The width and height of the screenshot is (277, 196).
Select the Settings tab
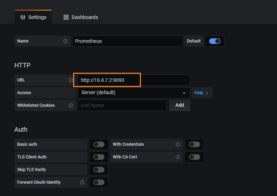(33, 17)
